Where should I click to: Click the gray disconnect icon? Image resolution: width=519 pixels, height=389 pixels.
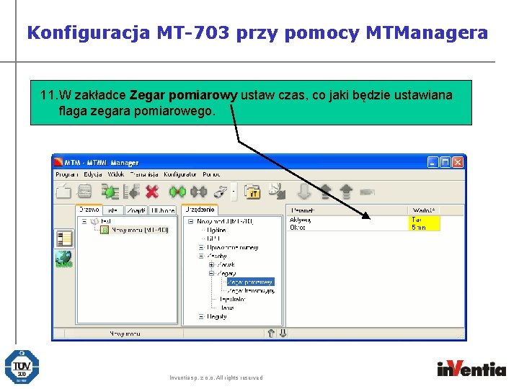click(x=199, y=192)
